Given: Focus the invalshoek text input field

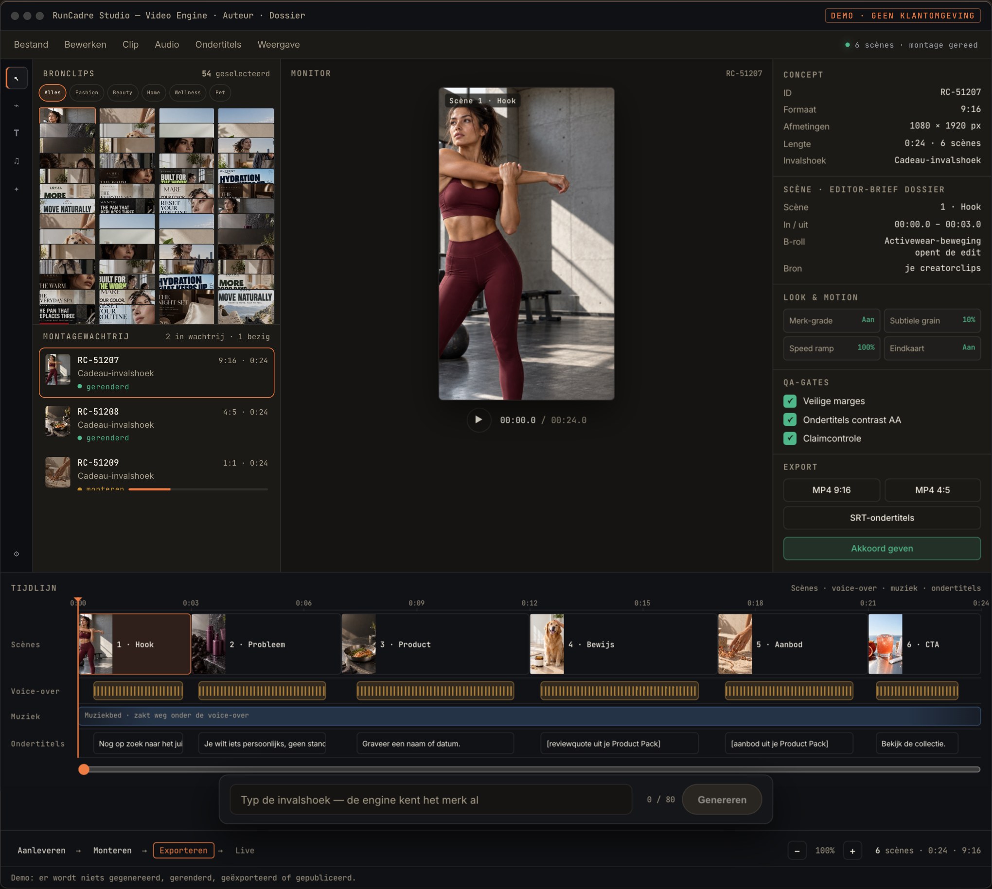Looking at the screenshot, I should 431,800.
